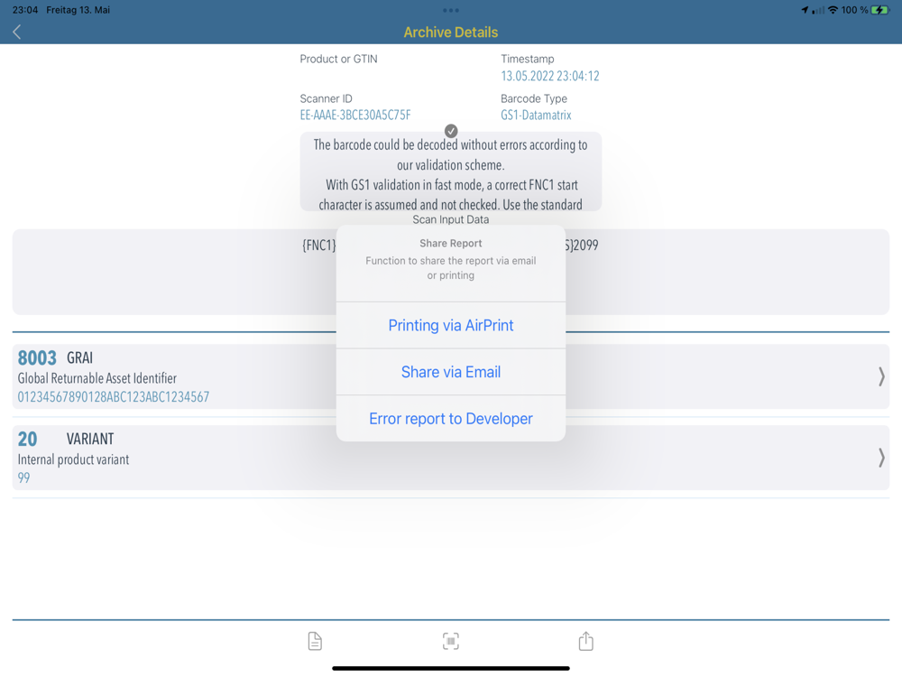Select GRAI value 01234567890128ABC123ABC1234567
902x677 pixels.
tap(114, 396)
